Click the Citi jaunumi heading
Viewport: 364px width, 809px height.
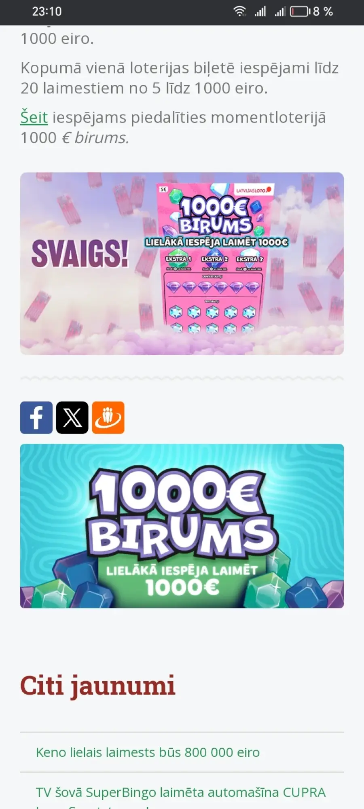coord(98,686)
